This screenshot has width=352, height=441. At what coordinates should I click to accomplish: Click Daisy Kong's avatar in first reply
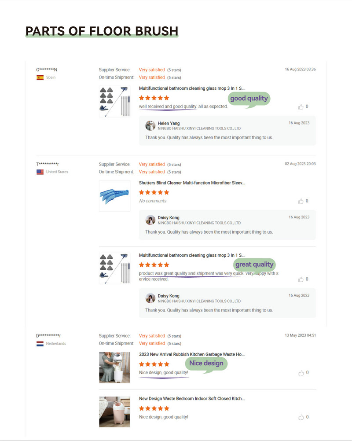pyautogui.click(x=150, y=220)
